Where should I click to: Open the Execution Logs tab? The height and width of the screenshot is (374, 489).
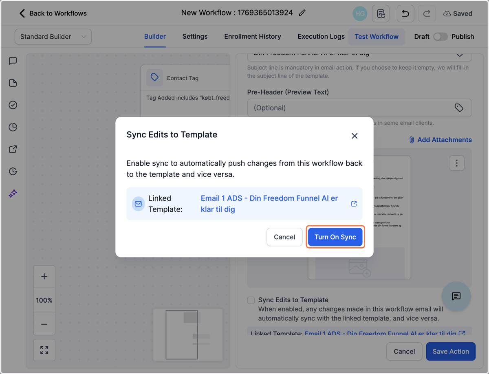[x=321, y=37]
